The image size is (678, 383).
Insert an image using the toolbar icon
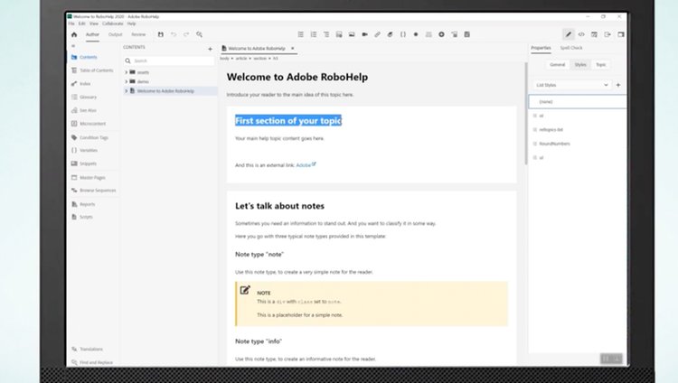352,34
